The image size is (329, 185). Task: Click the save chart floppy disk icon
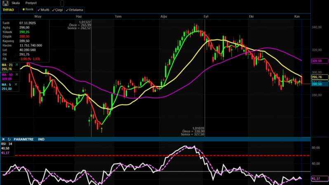point(5,2)
